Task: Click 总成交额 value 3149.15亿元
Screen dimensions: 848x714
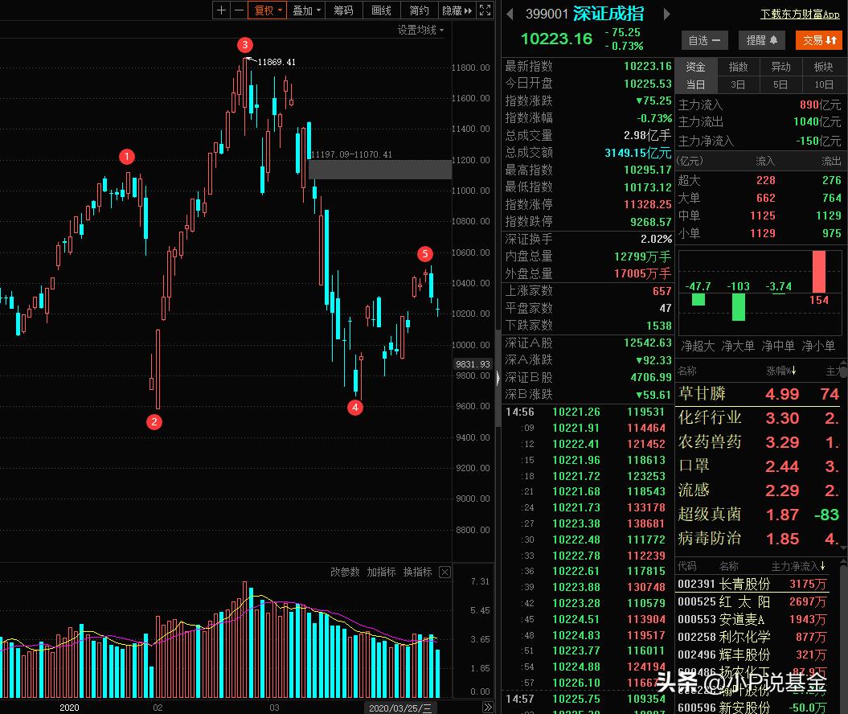Action: point(637,153)
